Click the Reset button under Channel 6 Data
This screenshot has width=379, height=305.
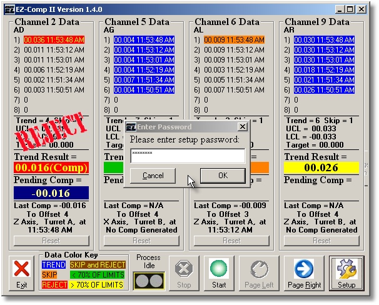point(231,241)
